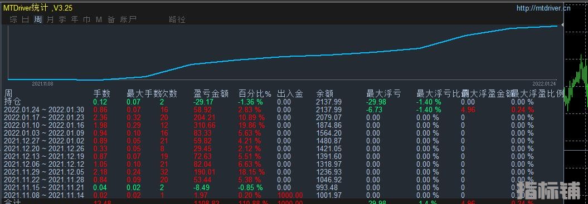Image resolution: width=588 pixels, height=204 pixels.
Task: Select the 周 weekly tab
Action: coord(38,19)
